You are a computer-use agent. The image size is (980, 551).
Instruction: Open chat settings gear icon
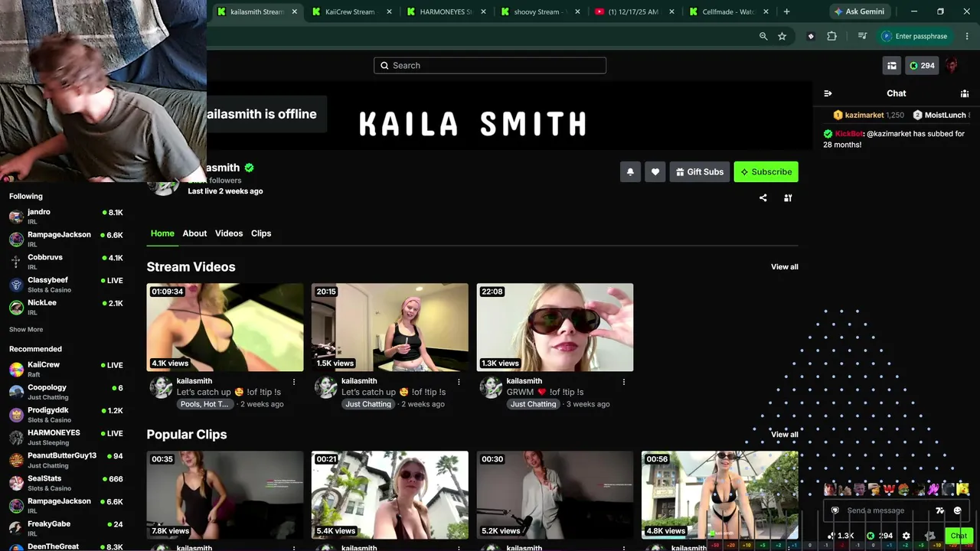[x=906, y=536]
